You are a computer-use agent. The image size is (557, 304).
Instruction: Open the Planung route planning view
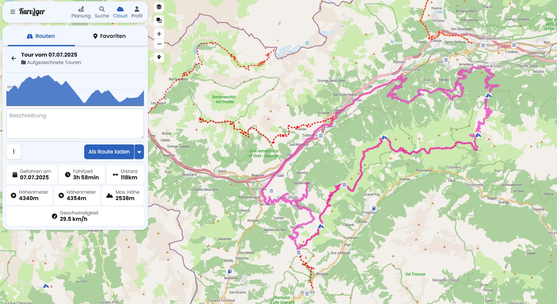81,12
